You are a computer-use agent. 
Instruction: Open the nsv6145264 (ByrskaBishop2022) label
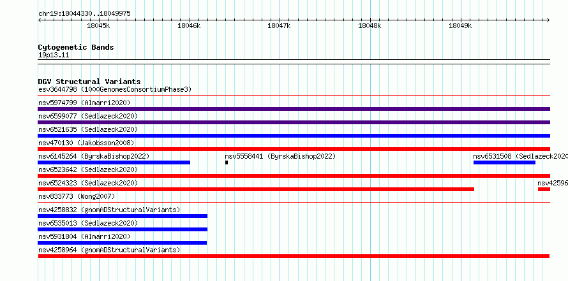point(94,156)
